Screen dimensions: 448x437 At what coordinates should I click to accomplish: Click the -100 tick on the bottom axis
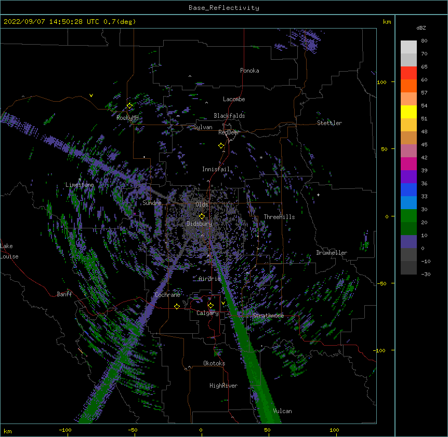(65, 430)
